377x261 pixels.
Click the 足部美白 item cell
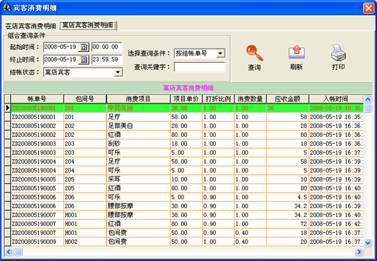point(138,125)
